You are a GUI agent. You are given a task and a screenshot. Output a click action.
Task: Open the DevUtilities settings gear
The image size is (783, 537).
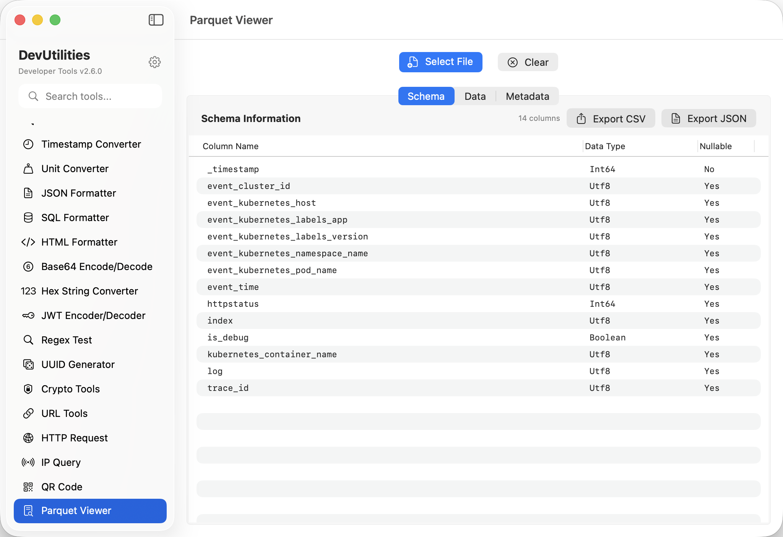[x=154, y=62]
